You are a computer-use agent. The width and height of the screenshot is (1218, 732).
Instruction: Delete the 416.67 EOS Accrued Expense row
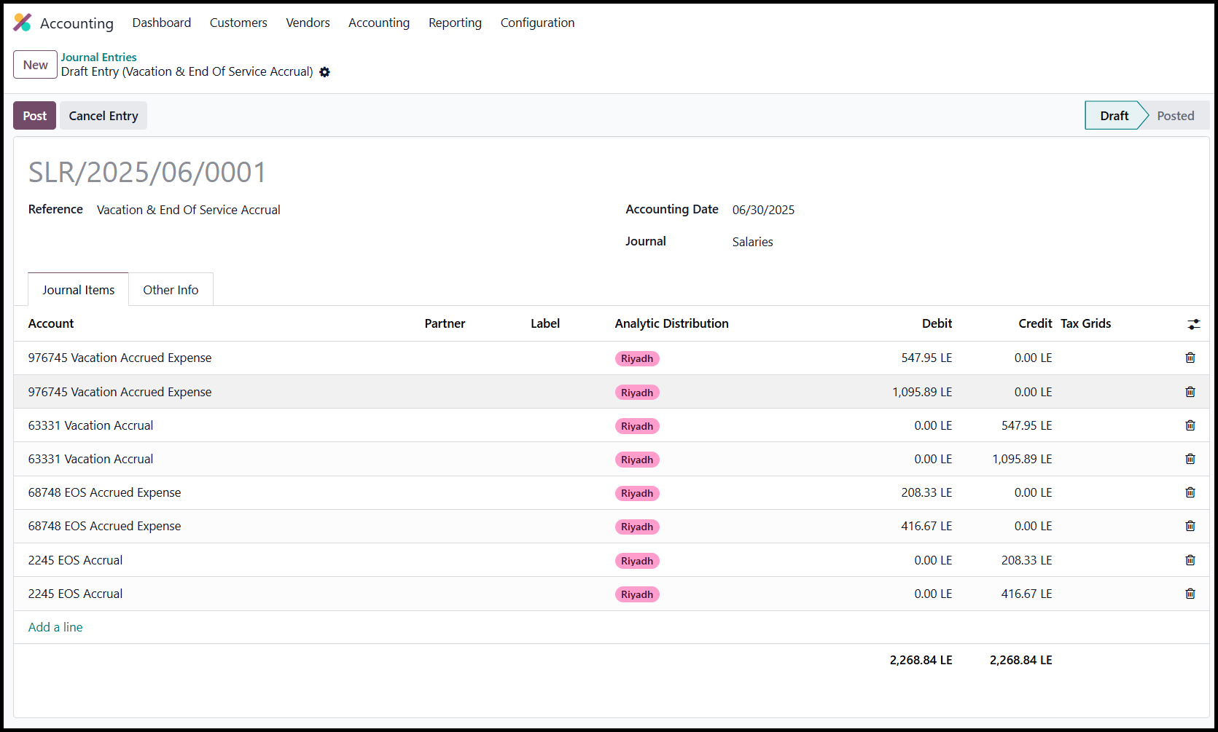1190,526
